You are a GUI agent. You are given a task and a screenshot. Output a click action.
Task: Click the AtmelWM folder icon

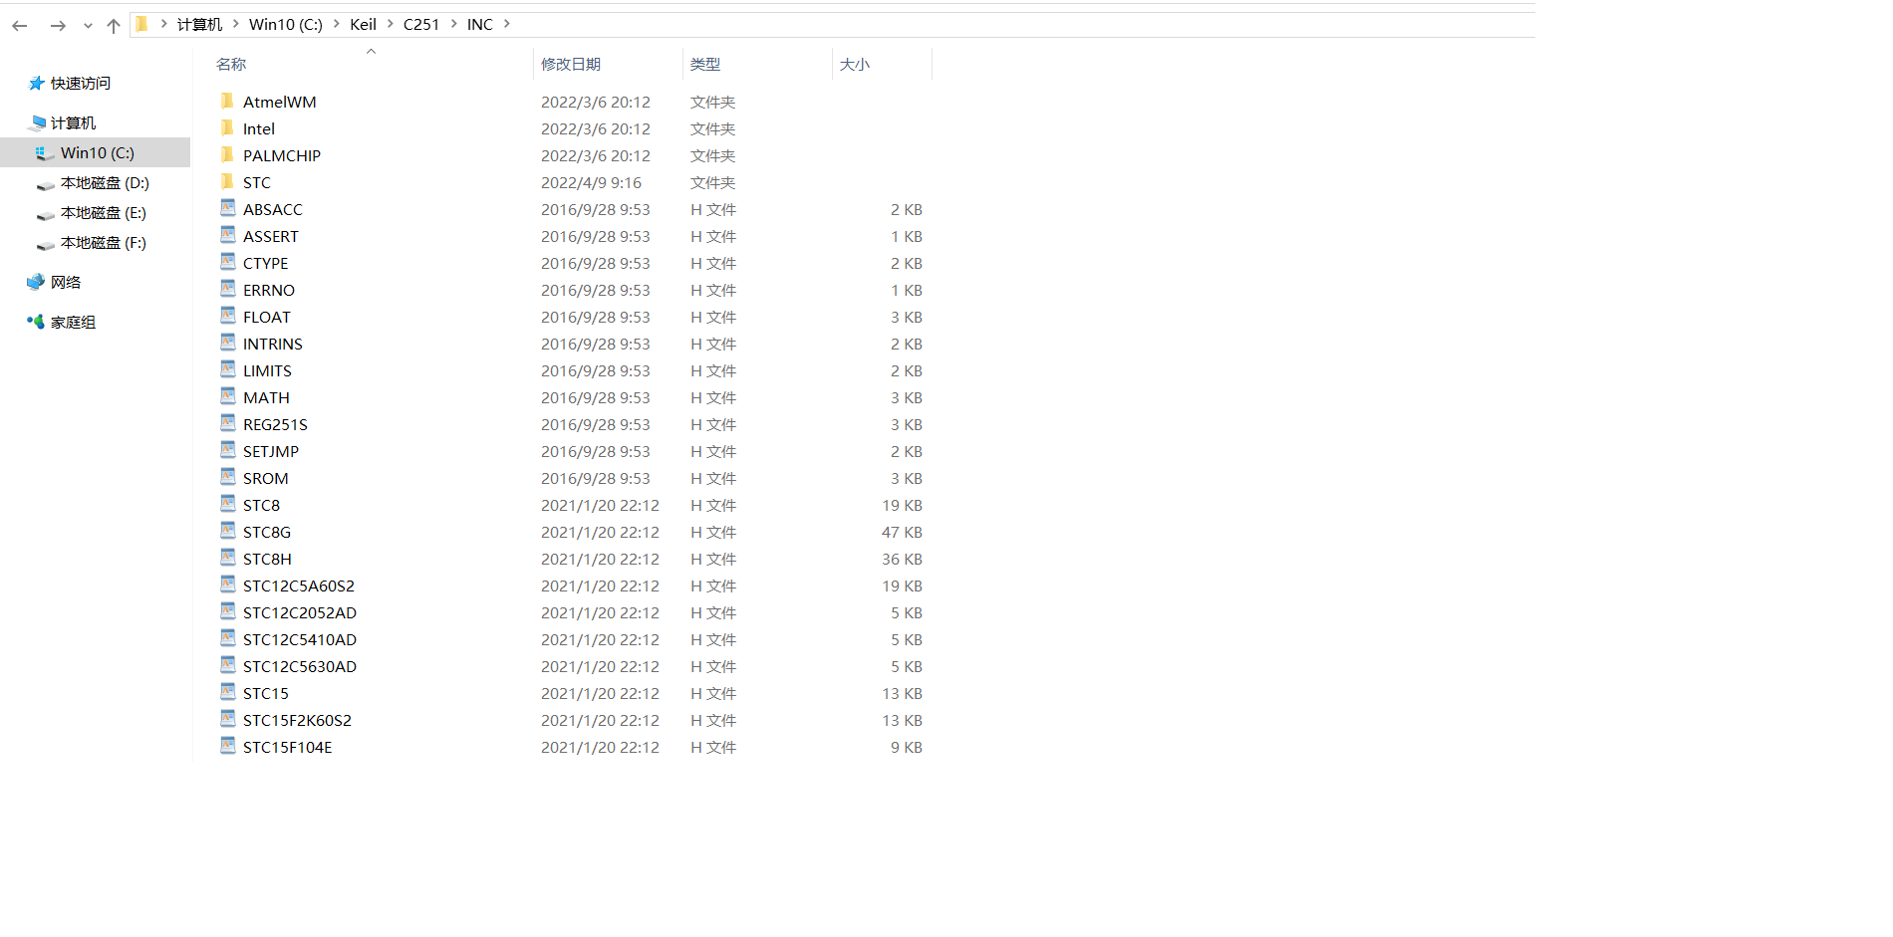tap(227, 101)
